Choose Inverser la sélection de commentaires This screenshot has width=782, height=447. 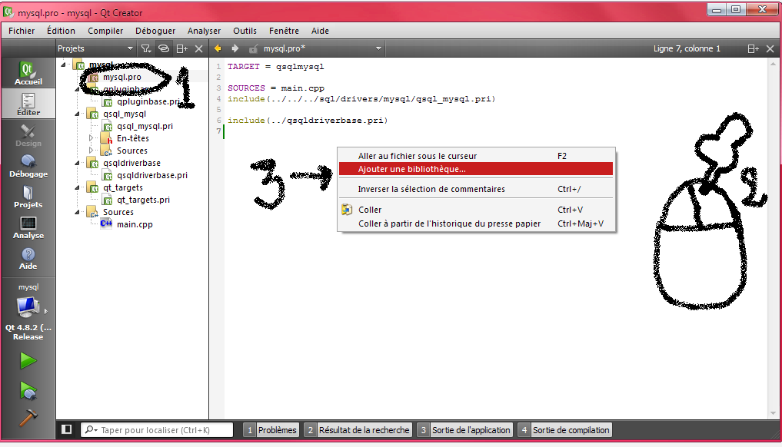(x=476, y=189)
